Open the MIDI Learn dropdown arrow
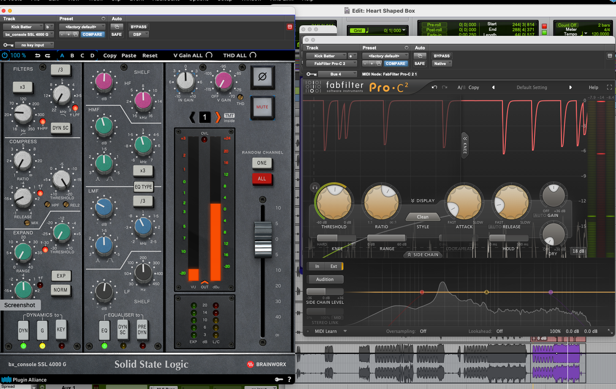 [345, 331]
